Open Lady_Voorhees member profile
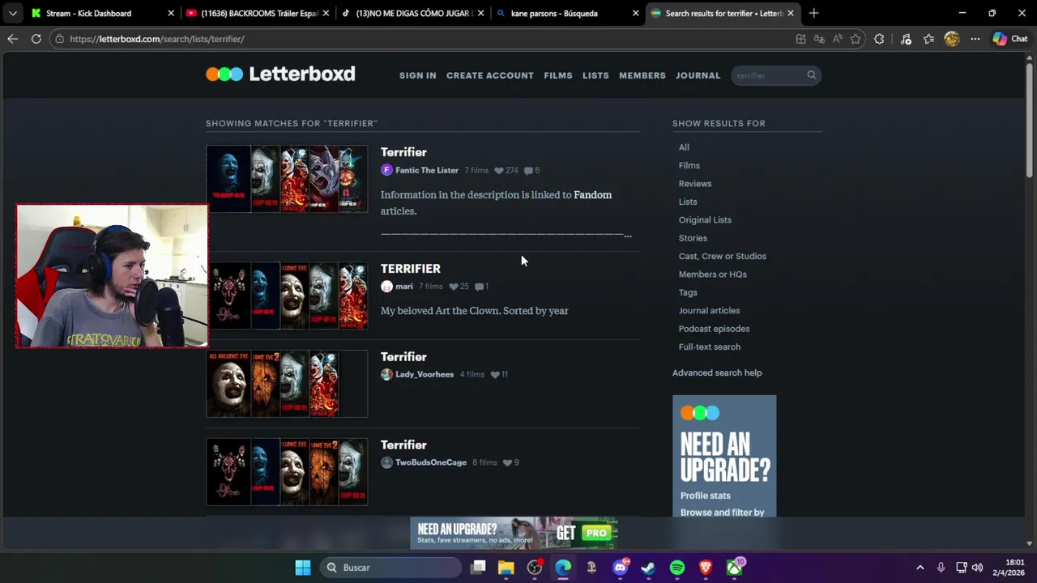The width and height of the screenshot is (1037, 583). [x=425, y=374]
